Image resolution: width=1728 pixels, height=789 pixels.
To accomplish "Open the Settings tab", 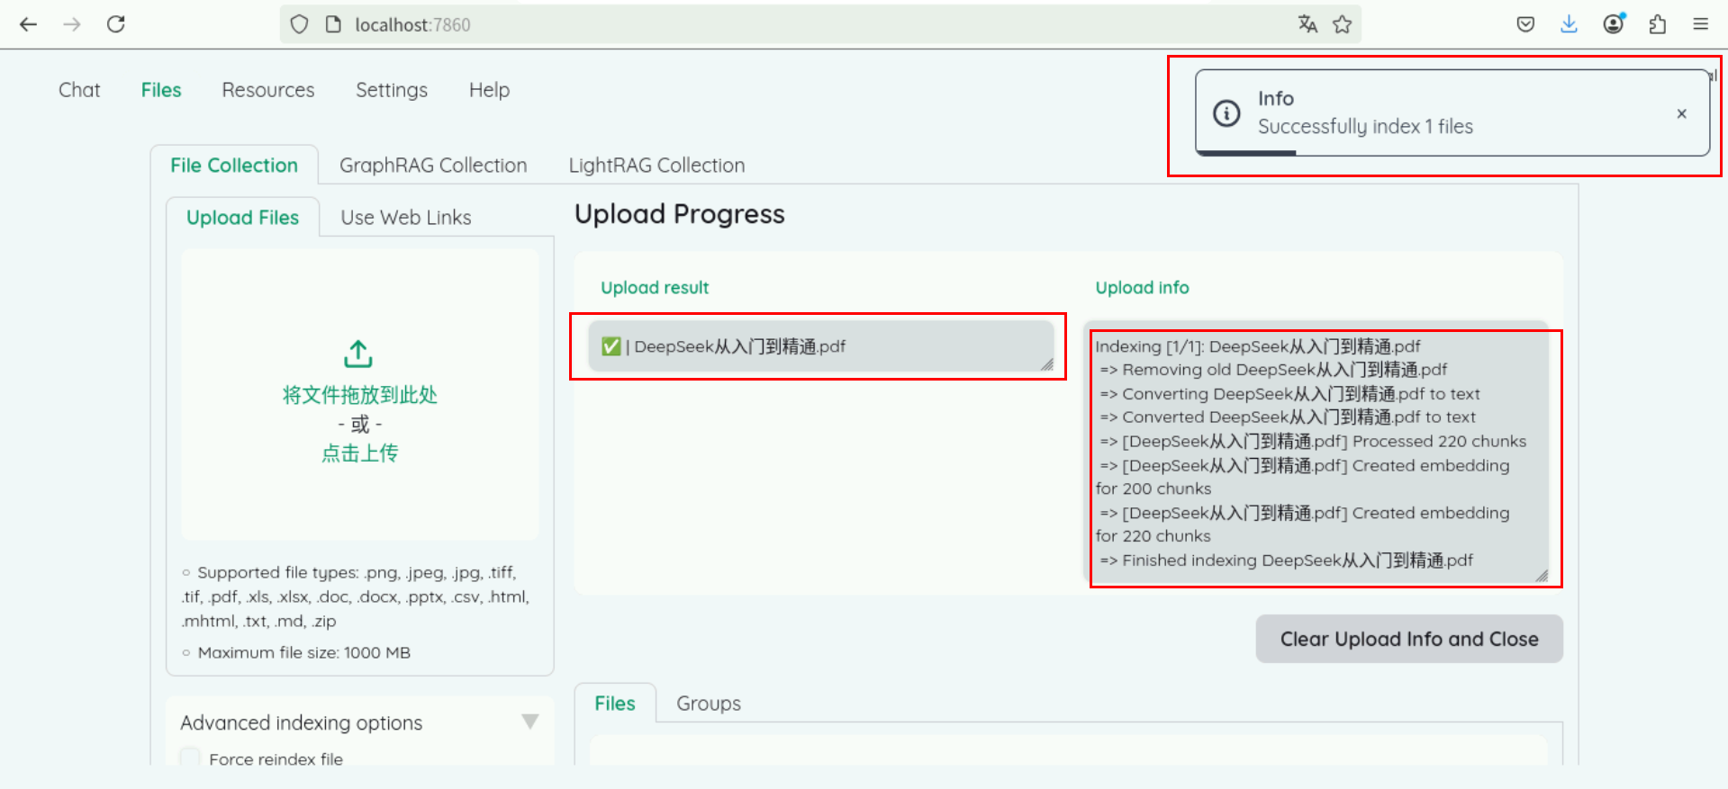I will 392,90.
